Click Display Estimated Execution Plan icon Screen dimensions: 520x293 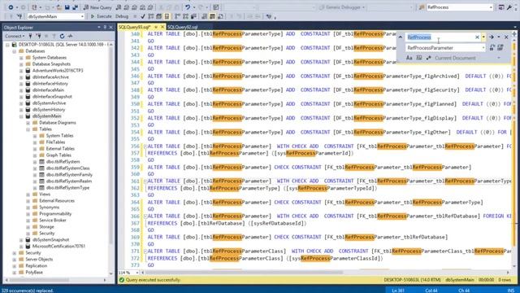coord(151,16)
